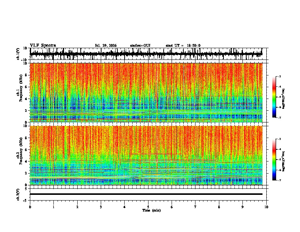This screenshot has width=300, height=232.
Task: Click time axis tick label "4"
Action: 125,207
